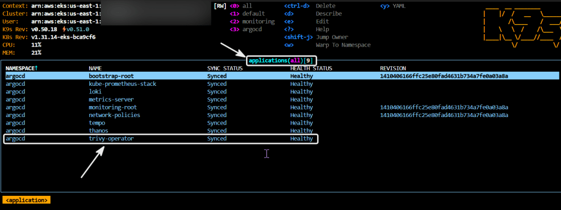Click the <e> Edit command hint
This screenshot has height=210, width=561.
point(306,21)
